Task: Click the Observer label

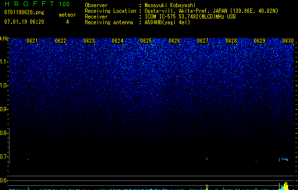Action: [x=96, y=5]
